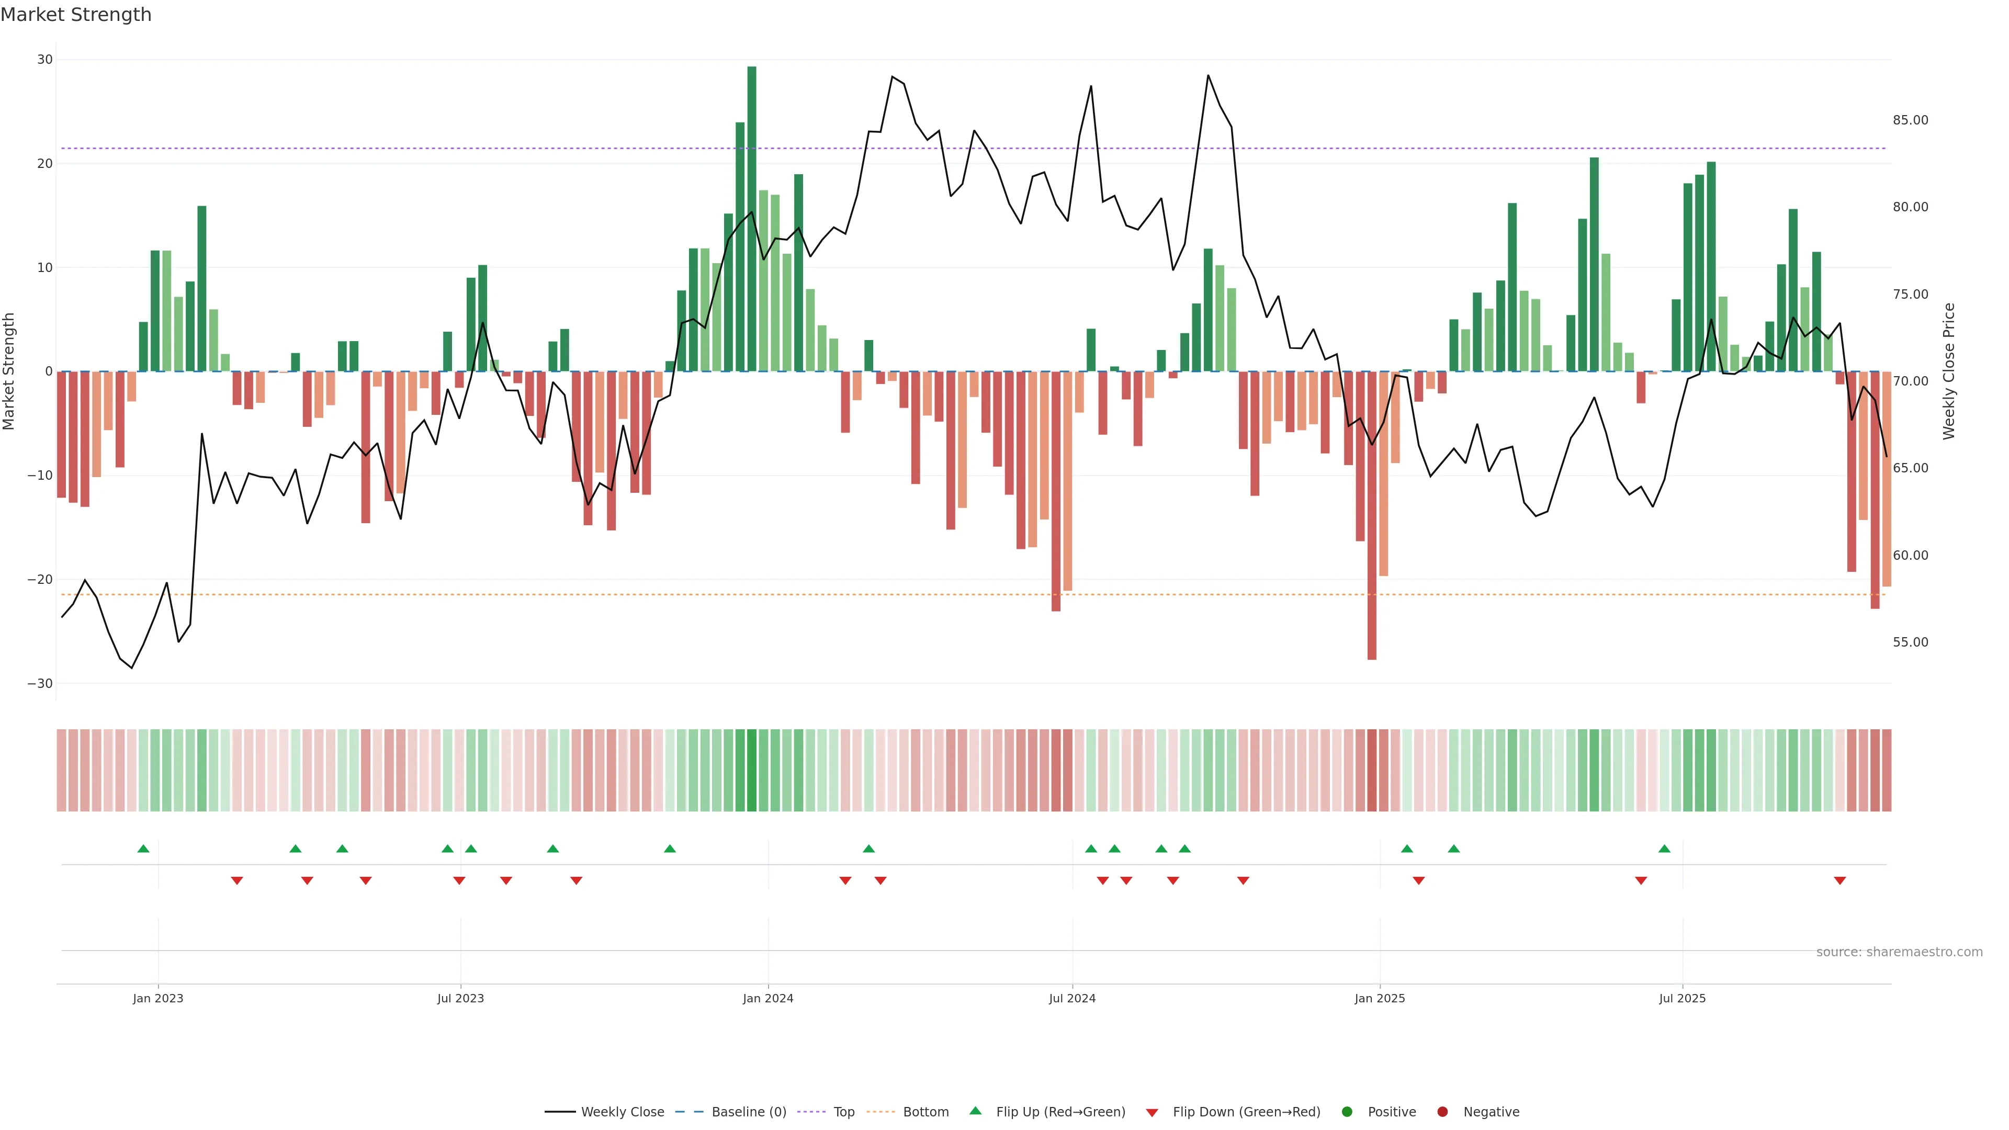Click the dark red Negative legend dot
2009x1130 pixels.
pos(1442,1111)
